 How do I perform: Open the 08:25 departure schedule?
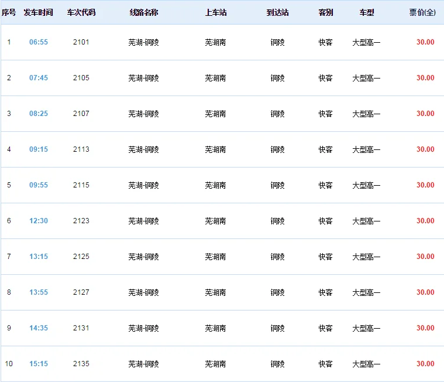(x=39, y=114)
